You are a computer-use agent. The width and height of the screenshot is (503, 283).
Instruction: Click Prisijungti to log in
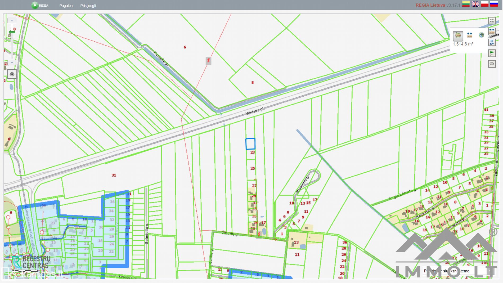[x=88, y=6]
